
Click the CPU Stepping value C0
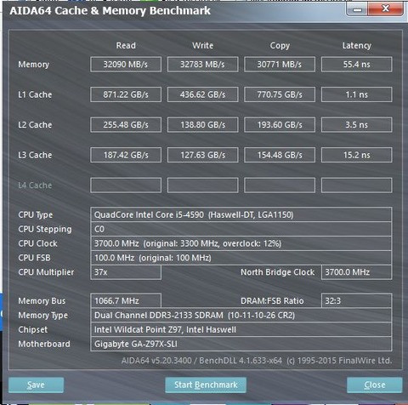(x=241, y=229)
